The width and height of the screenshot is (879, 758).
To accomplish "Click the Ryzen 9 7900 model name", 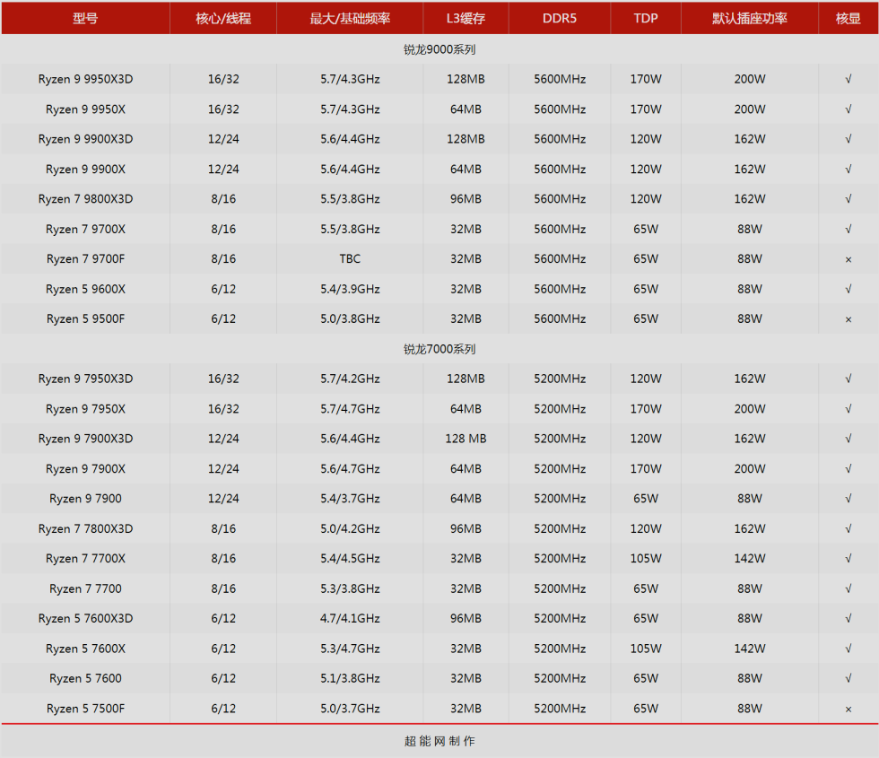I will (85, 499).
